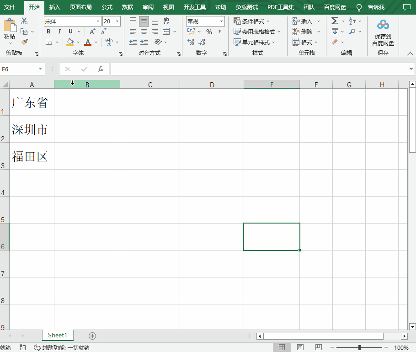Toggle Center horizontal alignment

click(144, 32)
